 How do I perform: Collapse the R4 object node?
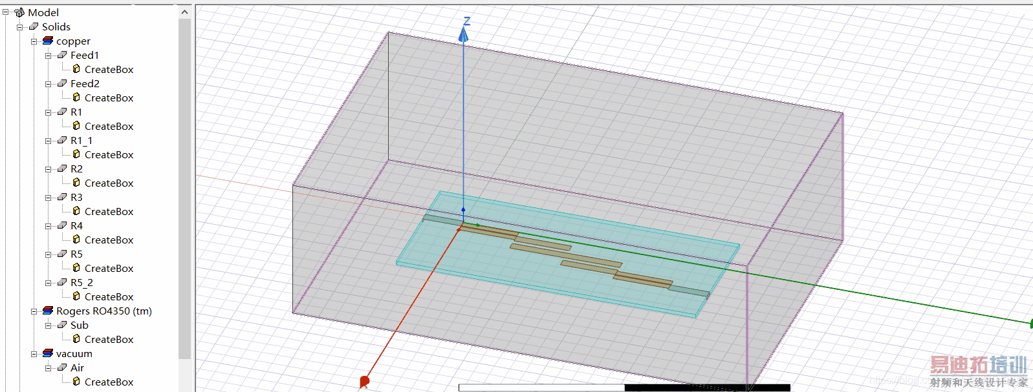[48, 226]
